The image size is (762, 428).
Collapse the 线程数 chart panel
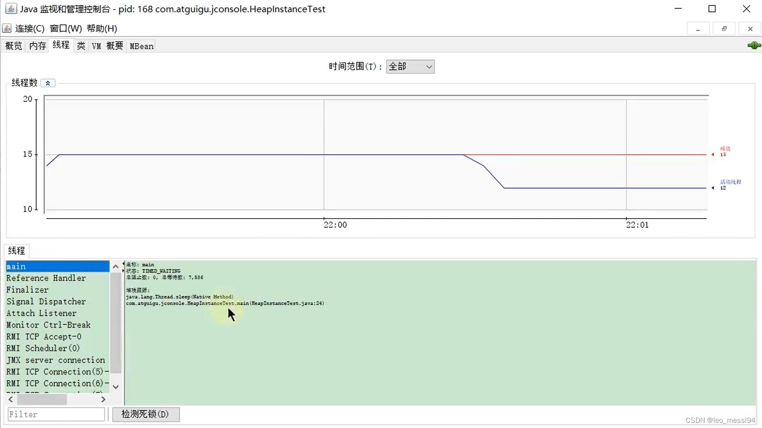click(48, 83)
